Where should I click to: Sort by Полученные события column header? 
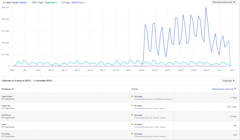(222, 89)
